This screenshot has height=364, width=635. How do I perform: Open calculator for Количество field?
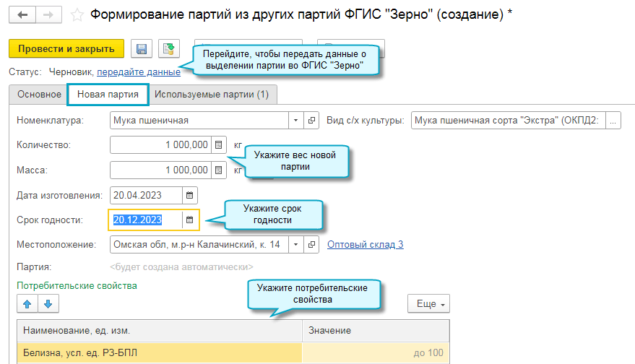point(219,145)
